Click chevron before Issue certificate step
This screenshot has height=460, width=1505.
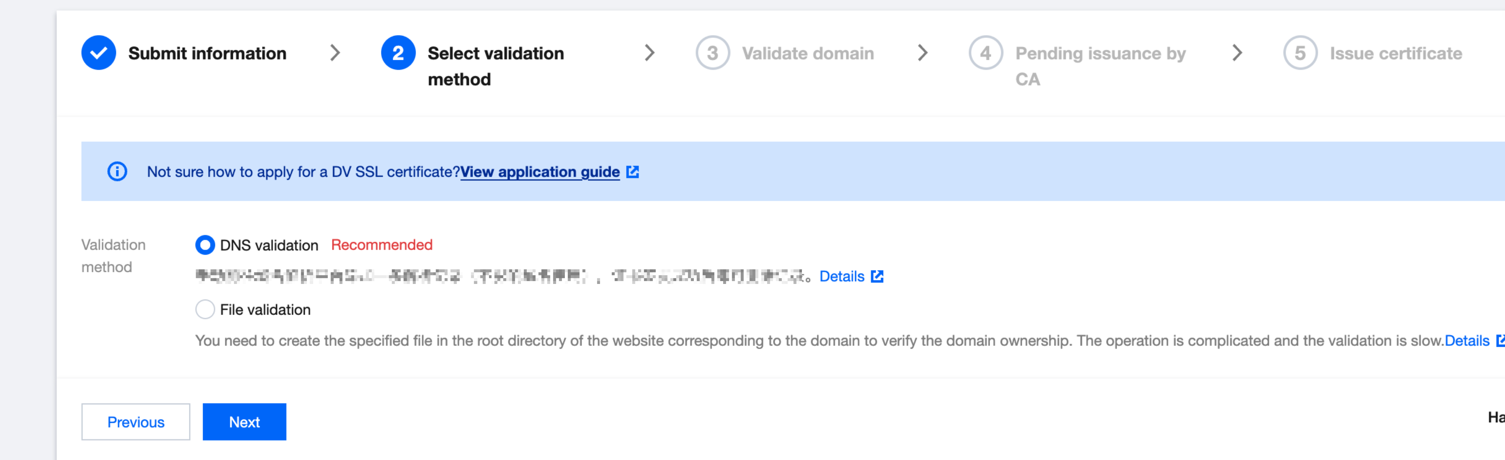pyautogui.click(x=1237, y=53)
